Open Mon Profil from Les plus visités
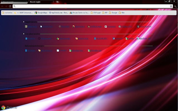This screenshot has height=111, width=178. [x=144, y=39]
